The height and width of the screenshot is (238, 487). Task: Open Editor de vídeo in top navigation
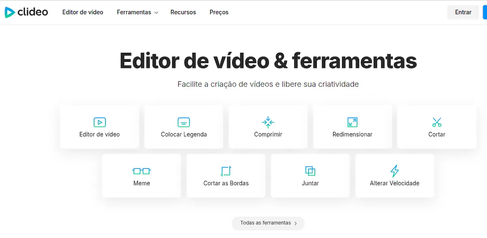coord(83,12)
